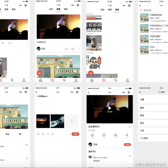Tap the red 发布 publish button

76,134
